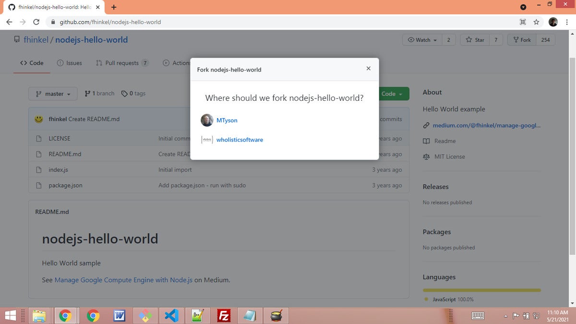Open the Chrome profile avatar
Viewport: 576px width, 324px height.
[553, 22]
